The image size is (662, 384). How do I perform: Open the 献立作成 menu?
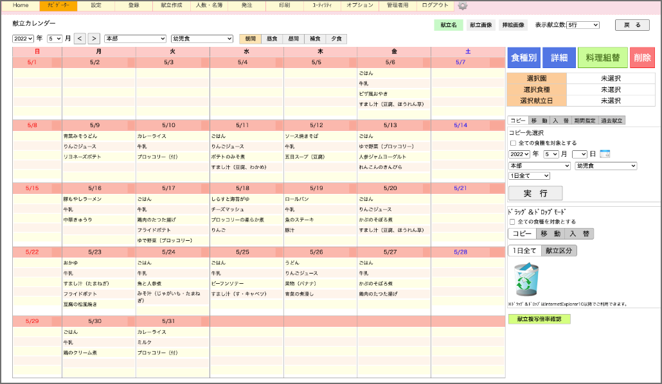[x=172, y=6]
